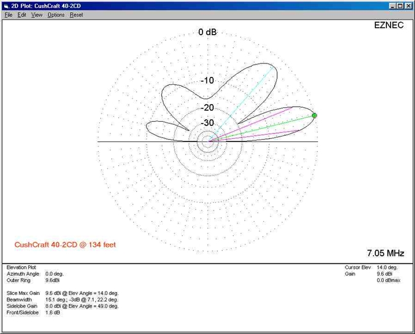Click the '-20' ring label
This screenshot has height=334, width=415.
tap(208, 107)
